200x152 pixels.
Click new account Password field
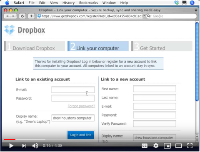coord(155,115)
